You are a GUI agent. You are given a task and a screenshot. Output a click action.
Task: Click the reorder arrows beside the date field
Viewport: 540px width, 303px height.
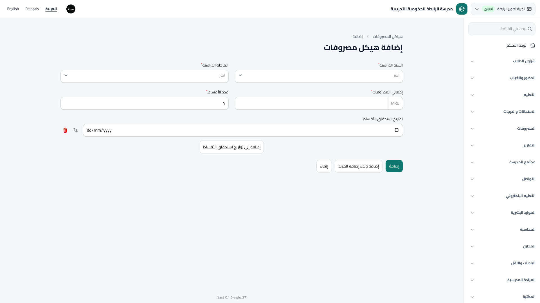click(x=75, y=130)
